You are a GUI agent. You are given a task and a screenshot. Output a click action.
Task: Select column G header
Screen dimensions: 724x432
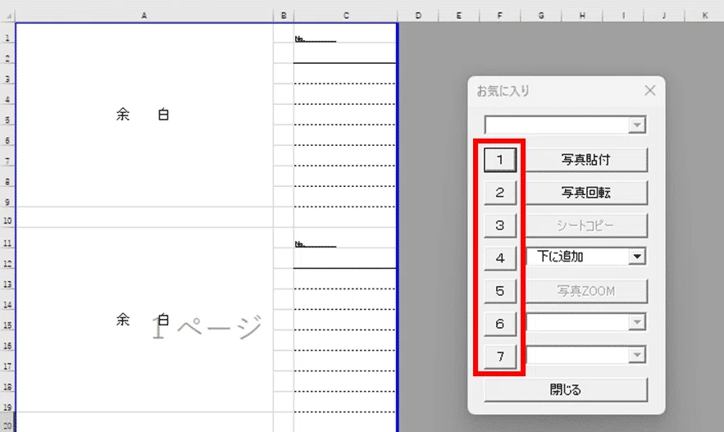click(541, 16)
